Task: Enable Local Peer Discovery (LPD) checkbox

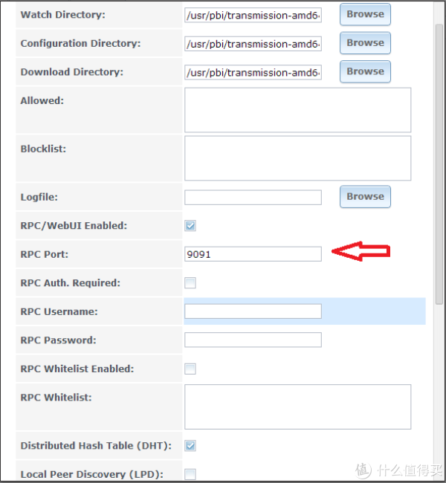Action: [x=190, y=474]
